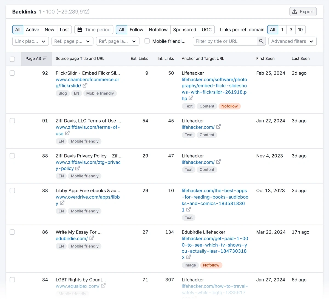This screenshot has width=329, height=299.
Task: Select the Lost backlinks tab
Action: pos(64,30)
